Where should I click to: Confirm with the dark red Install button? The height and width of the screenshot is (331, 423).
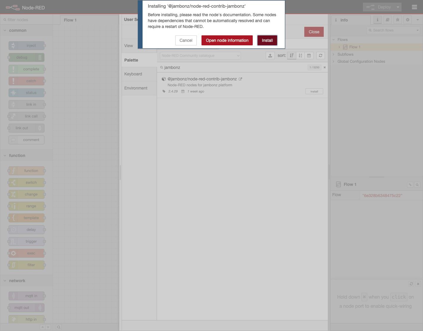click(267, 40)
